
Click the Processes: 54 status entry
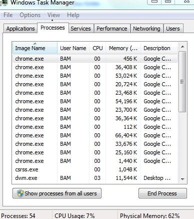(18, 215)
